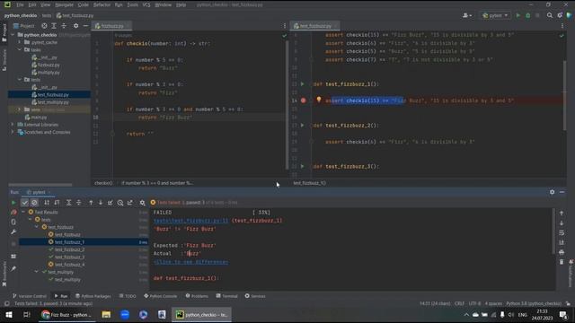Open Search Everywhere magnifier icon
The height and width of the screenshot is (323, 575).
pos(549,15)
